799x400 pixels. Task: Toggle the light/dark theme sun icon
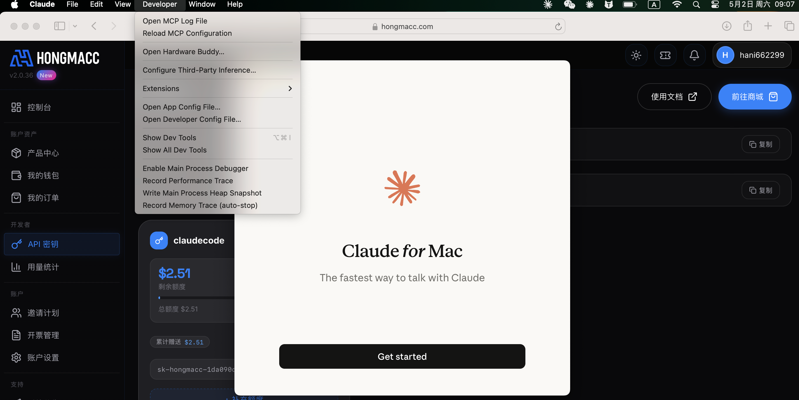636,55
